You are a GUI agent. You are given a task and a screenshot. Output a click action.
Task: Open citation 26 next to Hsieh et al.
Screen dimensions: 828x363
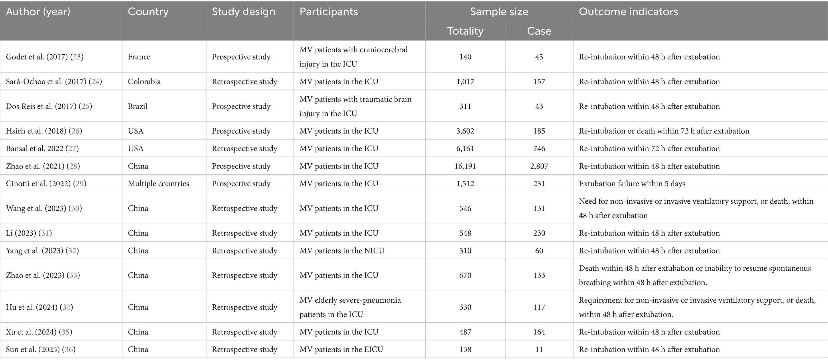click(75, 131)
